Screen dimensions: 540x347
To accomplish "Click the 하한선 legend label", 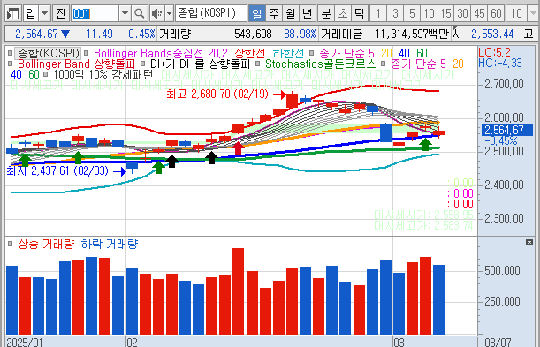I will tap(288, 53).
